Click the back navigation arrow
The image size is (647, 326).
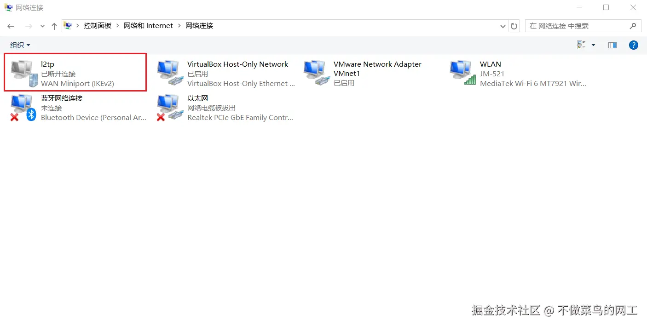click(x=11, y=26)
